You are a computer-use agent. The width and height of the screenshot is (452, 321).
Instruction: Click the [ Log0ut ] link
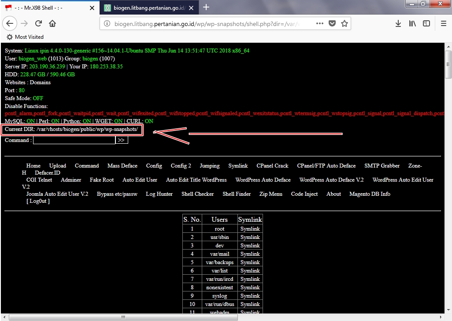click(38, 202)
